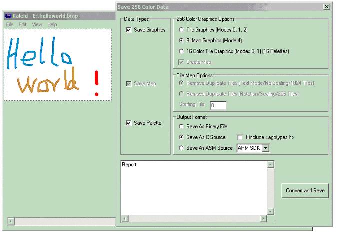Select 16 Color Tile Graphics option
The width and height of the screenshot is (339, 236).
181,51
